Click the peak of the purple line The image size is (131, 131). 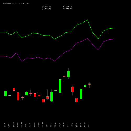(87, 38)
